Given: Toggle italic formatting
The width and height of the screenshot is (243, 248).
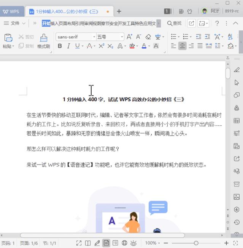Looking at the screenshot, I should (x=68, y=46).
